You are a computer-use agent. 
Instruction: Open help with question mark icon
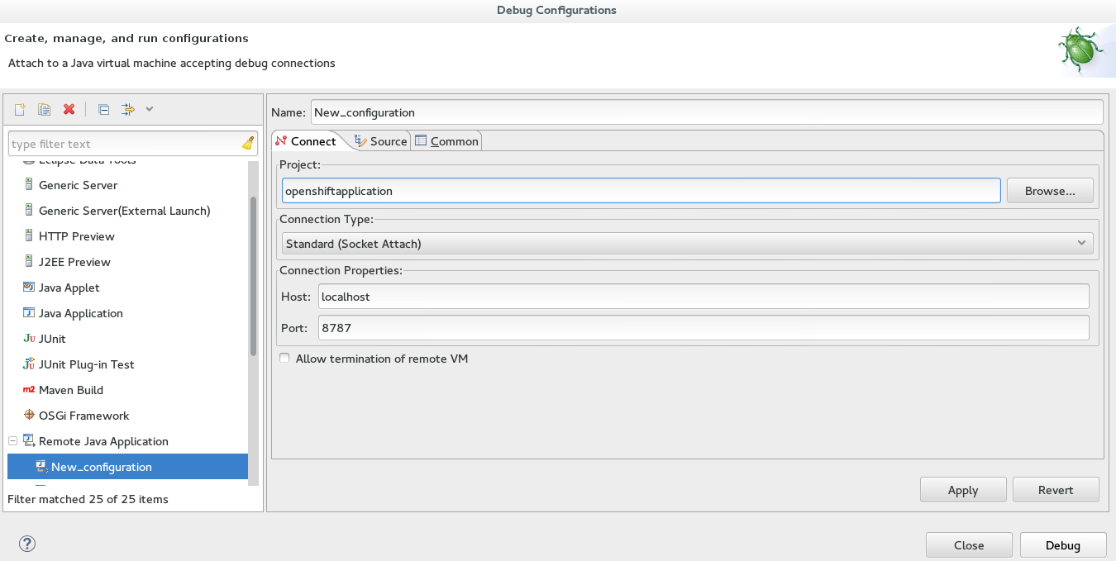click(x=27, y=544)
